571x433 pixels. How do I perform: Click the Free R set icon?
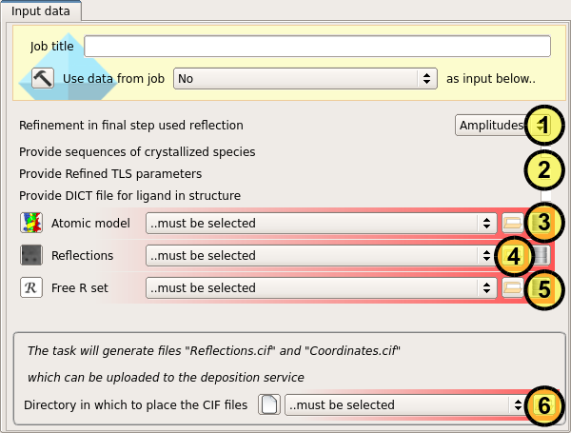31,287
